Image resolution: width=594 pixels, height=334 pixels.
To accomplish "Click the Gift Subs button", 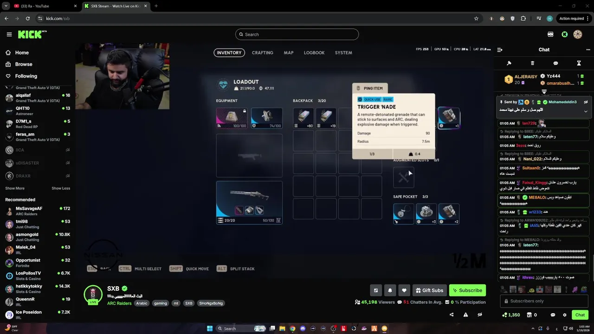I will point(429,290).
